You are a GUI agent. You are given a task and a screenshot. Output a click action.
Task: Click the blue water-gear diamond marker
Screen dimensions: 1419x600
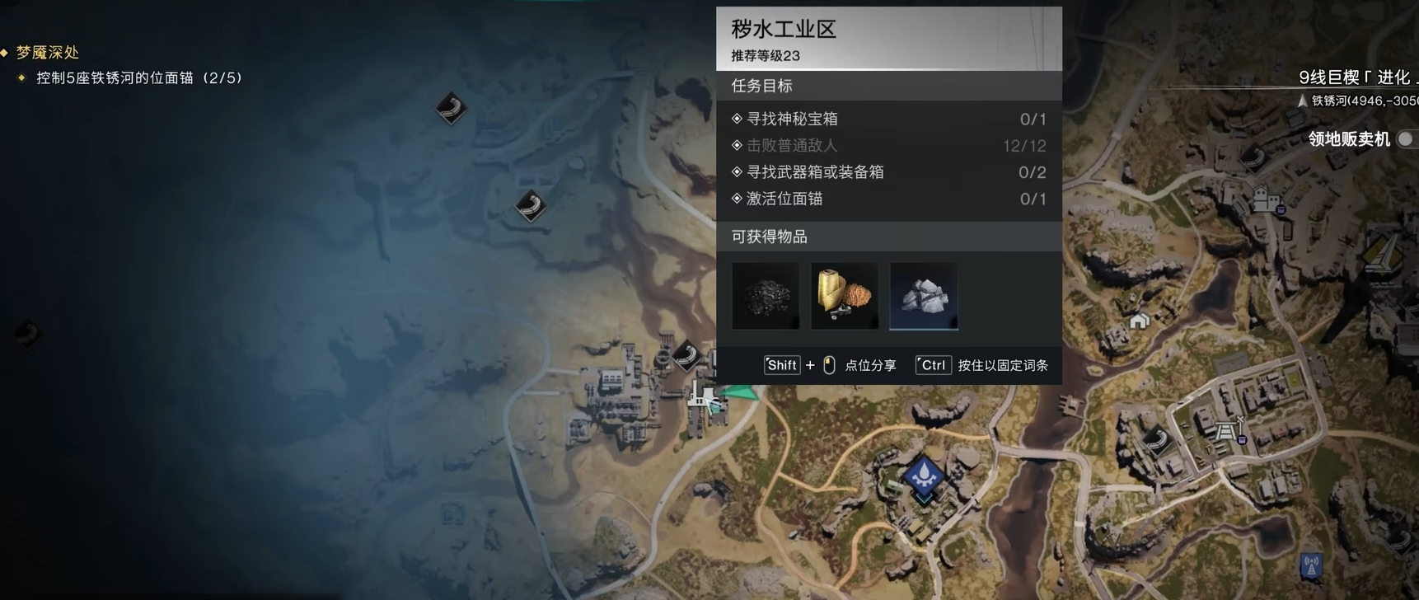(x=924, y=475)
